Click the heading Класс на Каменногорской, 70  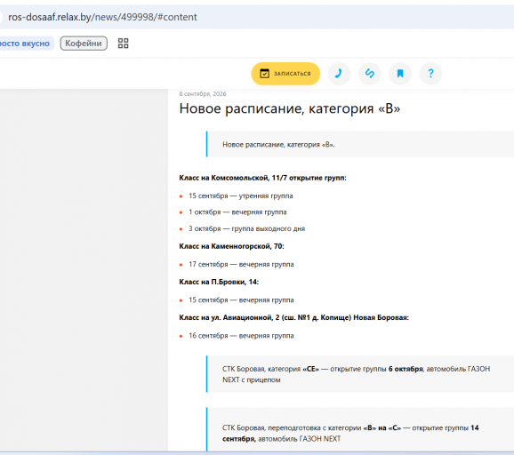[x=231, y=246]
